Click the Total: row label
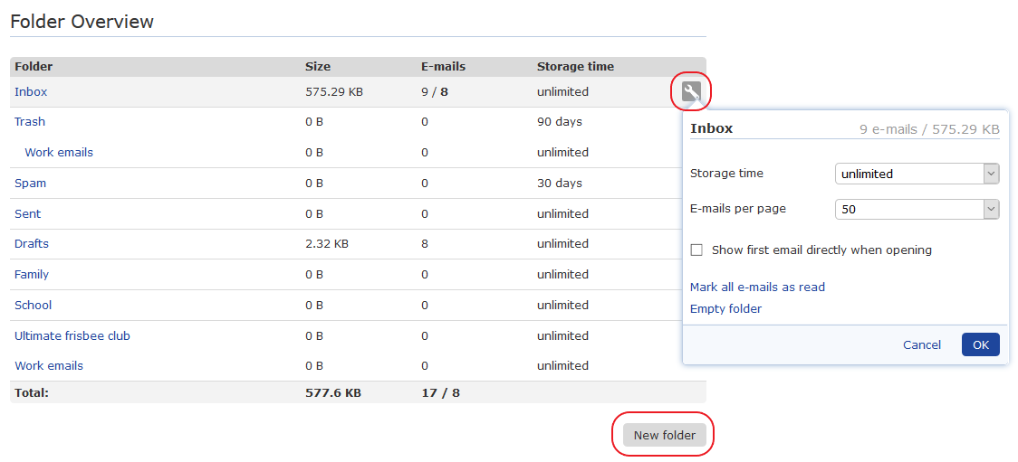Image resolution: width=1018 pixels, height=462 pixels. (31, 392)
